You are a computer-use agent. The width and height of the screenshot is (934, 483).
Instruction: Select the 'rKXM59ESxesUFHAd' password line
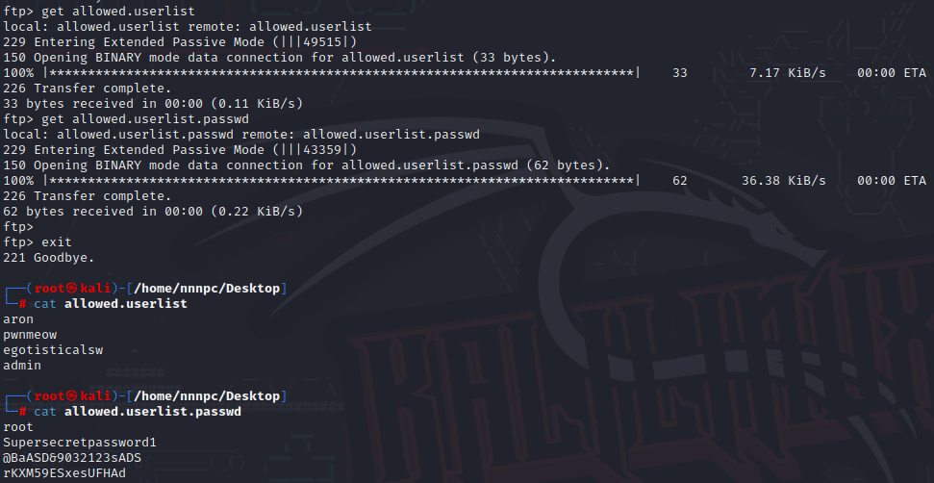(x=64, y=472)
